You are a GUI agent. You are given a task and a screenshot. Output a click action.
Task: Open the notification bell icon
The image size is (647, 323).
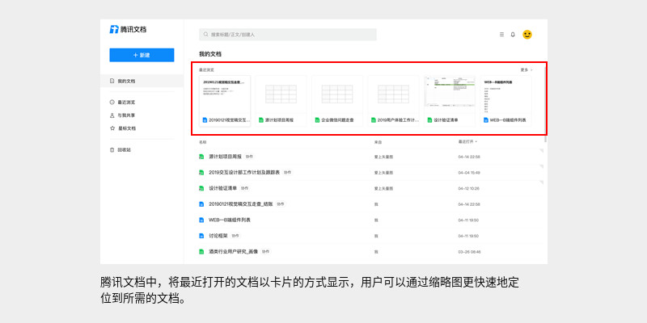click(513, 35)
